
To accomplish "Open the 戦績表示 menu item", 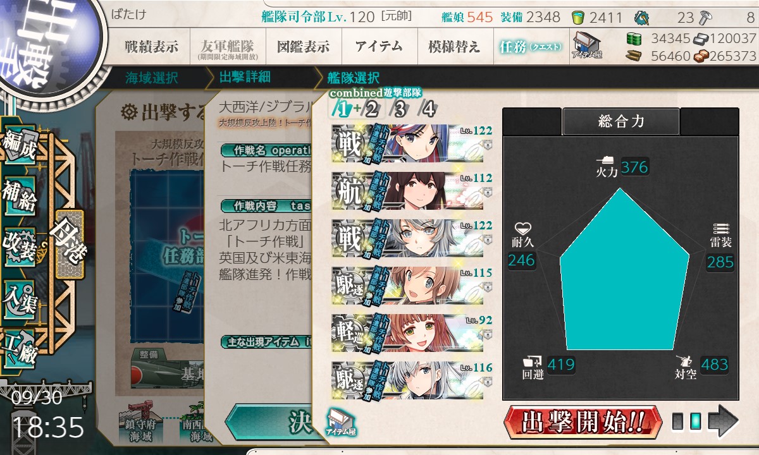I will pyautogui.click(x=151, y=46).
